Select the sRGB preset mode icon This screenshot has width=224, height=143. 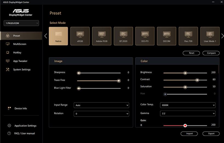80,36
